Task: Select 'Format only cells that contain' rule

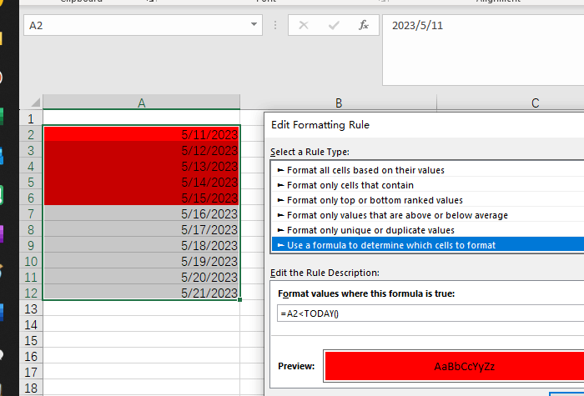Action: pyautogui.click(x=428, y=185)
